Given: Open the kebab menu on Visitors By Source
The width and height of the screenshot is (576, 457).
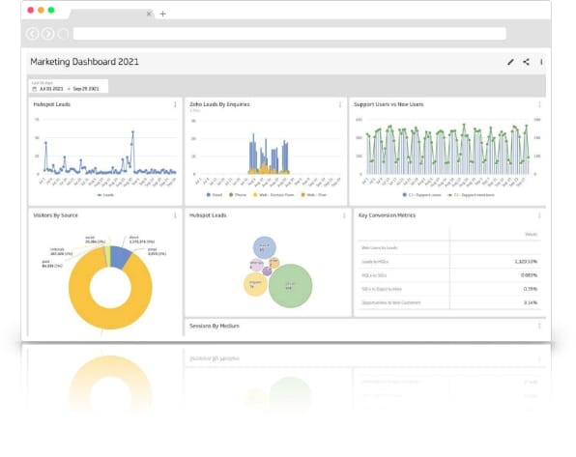Looking at the screenshot, I should point(175,215).
